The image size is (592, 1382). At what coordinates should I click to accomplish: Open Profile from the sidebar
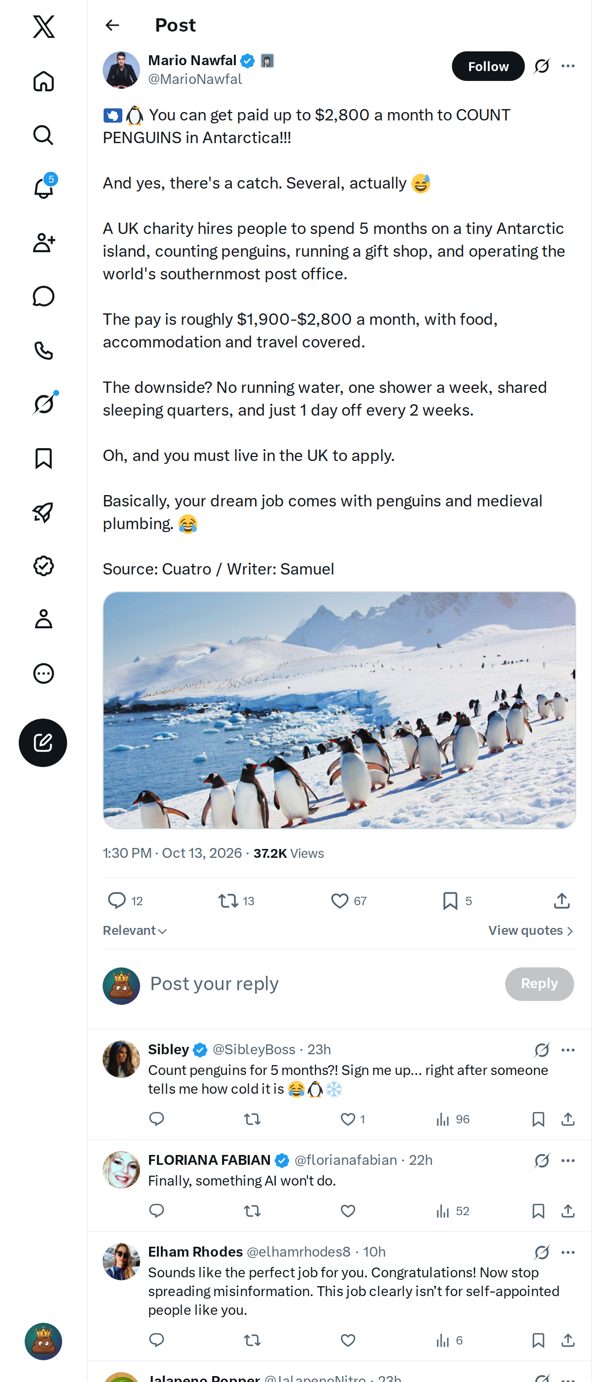pos(43,619)
